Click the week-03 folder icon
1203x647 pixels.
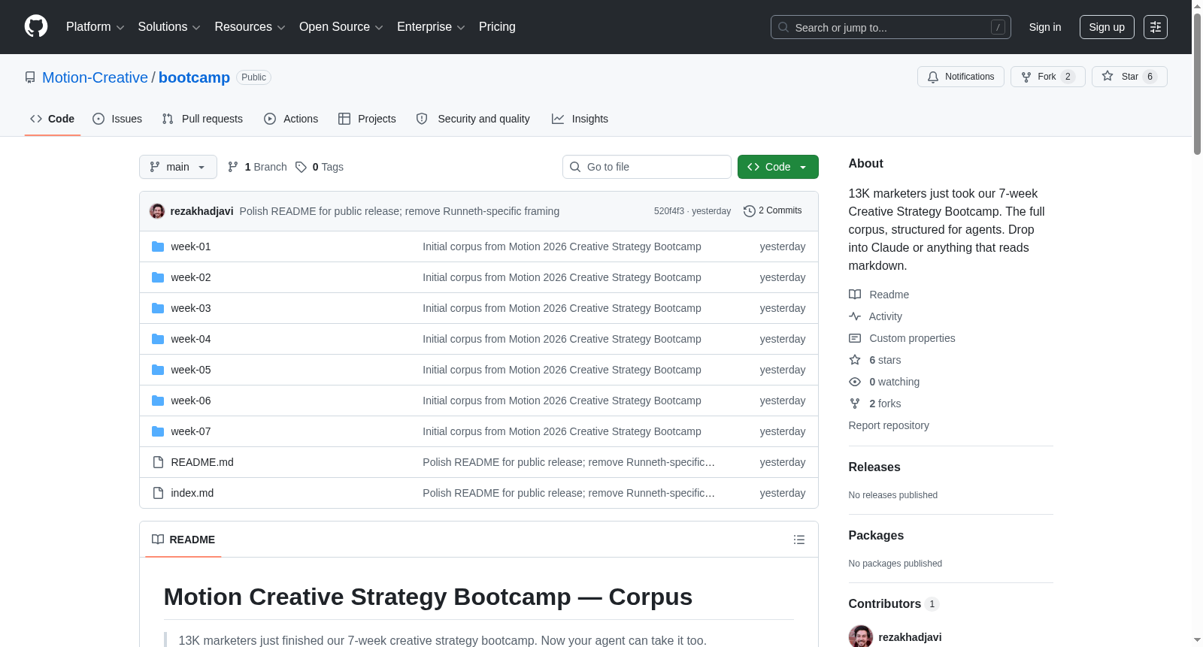158,308
